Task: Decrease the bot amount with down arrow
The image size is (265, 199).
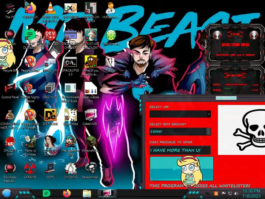Action: pyautogui.click(x=208, y=133)
